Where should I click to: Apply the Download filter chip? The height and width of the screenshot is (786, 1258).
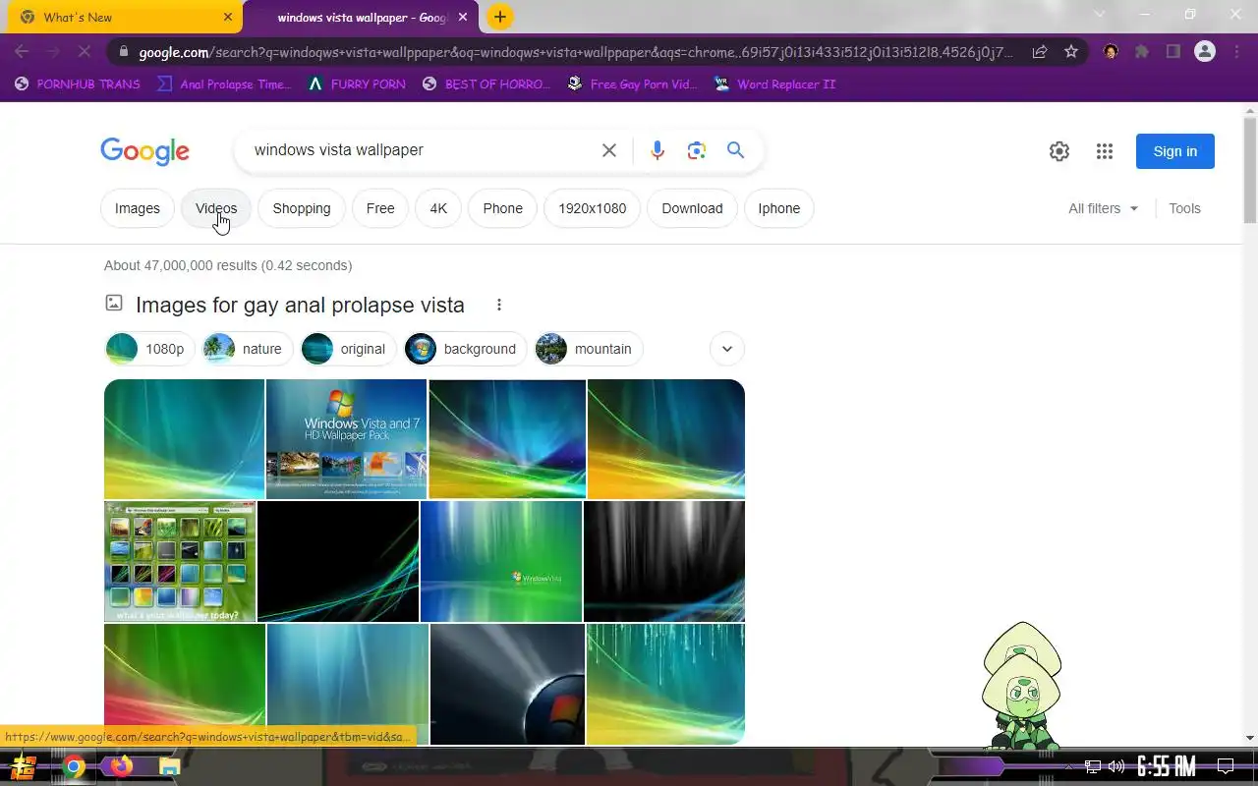[x=692, y=208]
